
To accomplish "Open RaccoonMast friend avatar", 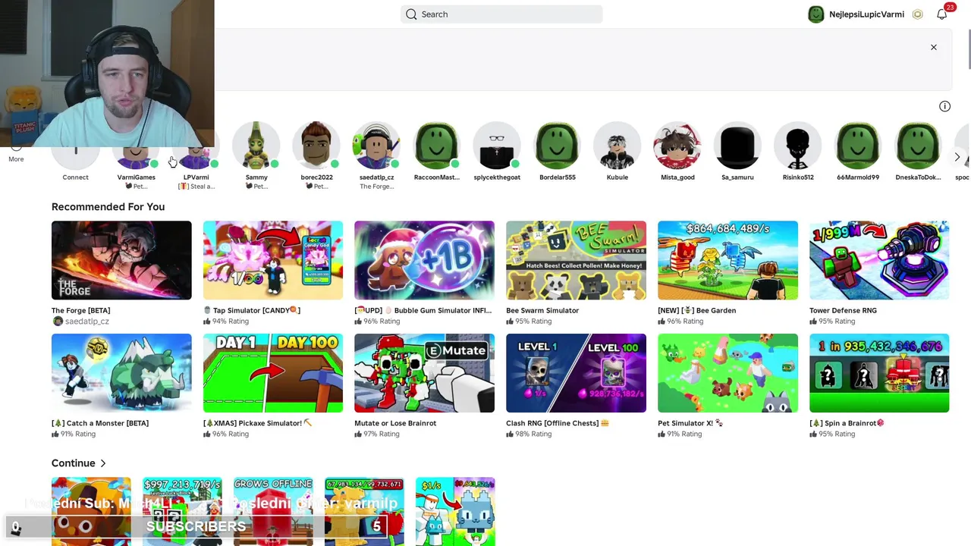I will 437,145.
